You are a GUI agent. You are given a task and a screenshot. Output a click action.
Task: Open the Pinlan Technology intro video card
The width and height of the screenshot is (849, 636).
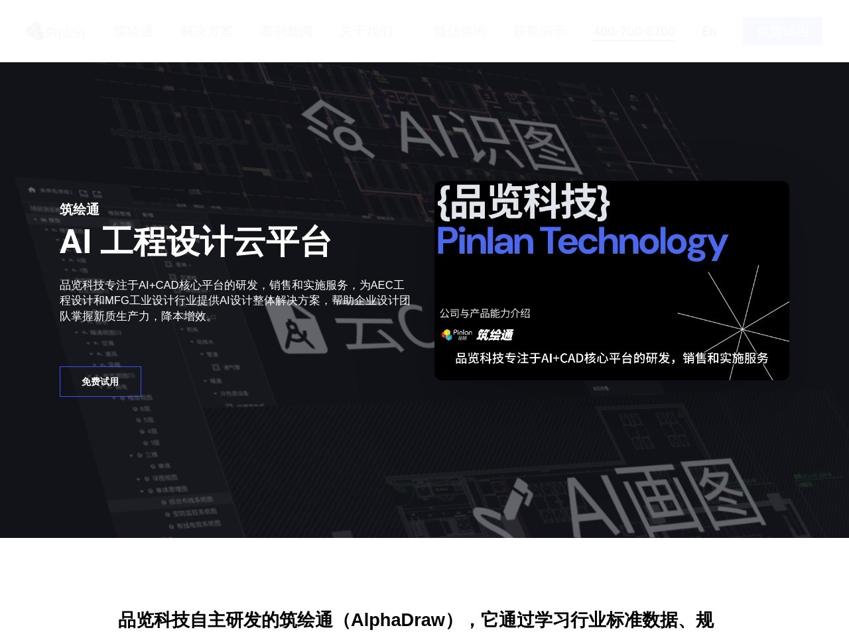pos(611,280)
